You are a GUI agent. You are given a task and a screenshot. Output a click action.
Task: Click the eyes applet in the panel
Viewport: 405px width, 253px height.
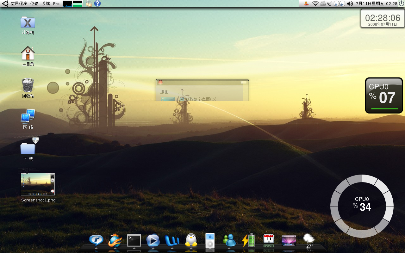tap(340, 3)
